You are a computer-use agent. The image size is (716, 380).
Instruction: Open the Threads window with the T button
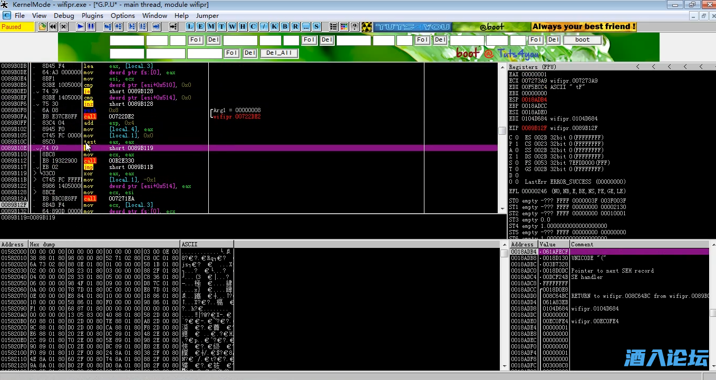[221, 26]
